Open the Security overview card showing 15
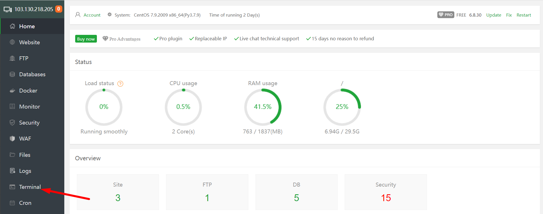Screen dimensions: 543x214 [386, 192]
